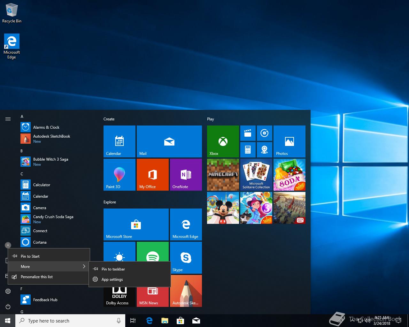The height and width of the screenshot is (327, 409).
Task: Launch Paint 3D tile
Action: (120, 174)
